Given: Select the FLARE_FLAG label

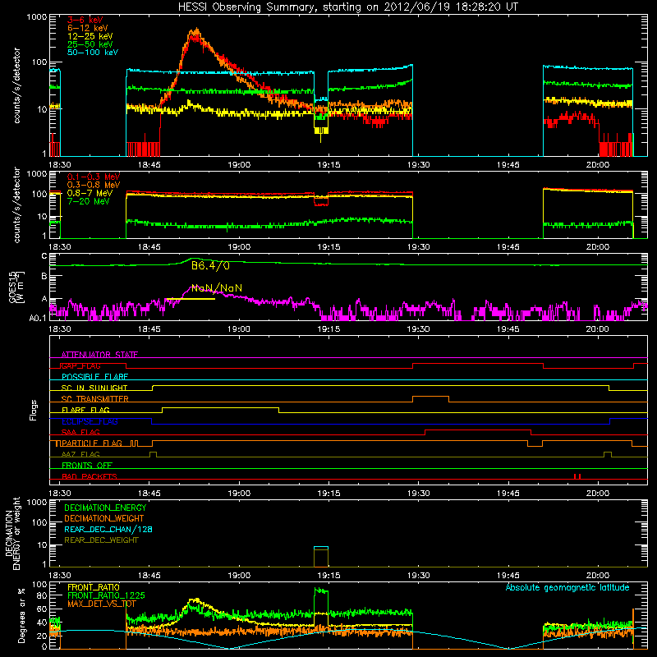Looking at the screenshot, I should tap(85, 410).
